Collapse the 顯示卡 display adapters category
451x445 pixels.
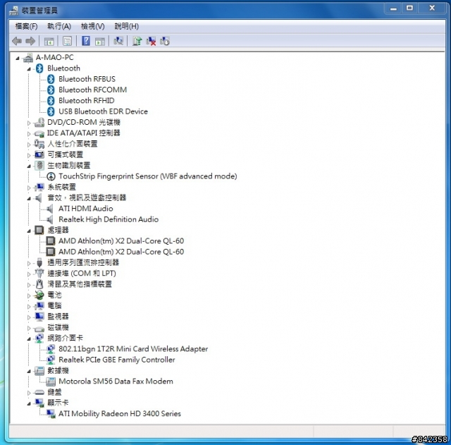tap(29, 404)
